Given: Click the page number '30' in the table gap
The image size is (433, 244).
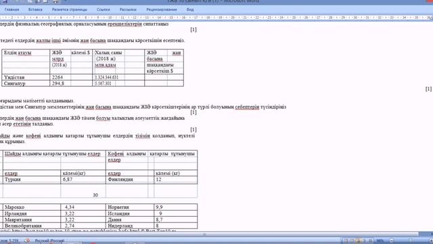Looking at the screenshot, I should tap(95, 195).
